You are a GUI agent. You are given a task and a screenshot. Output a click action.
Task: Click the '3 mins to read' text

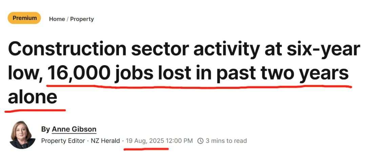pyautogui.click(x=226, y=140)
